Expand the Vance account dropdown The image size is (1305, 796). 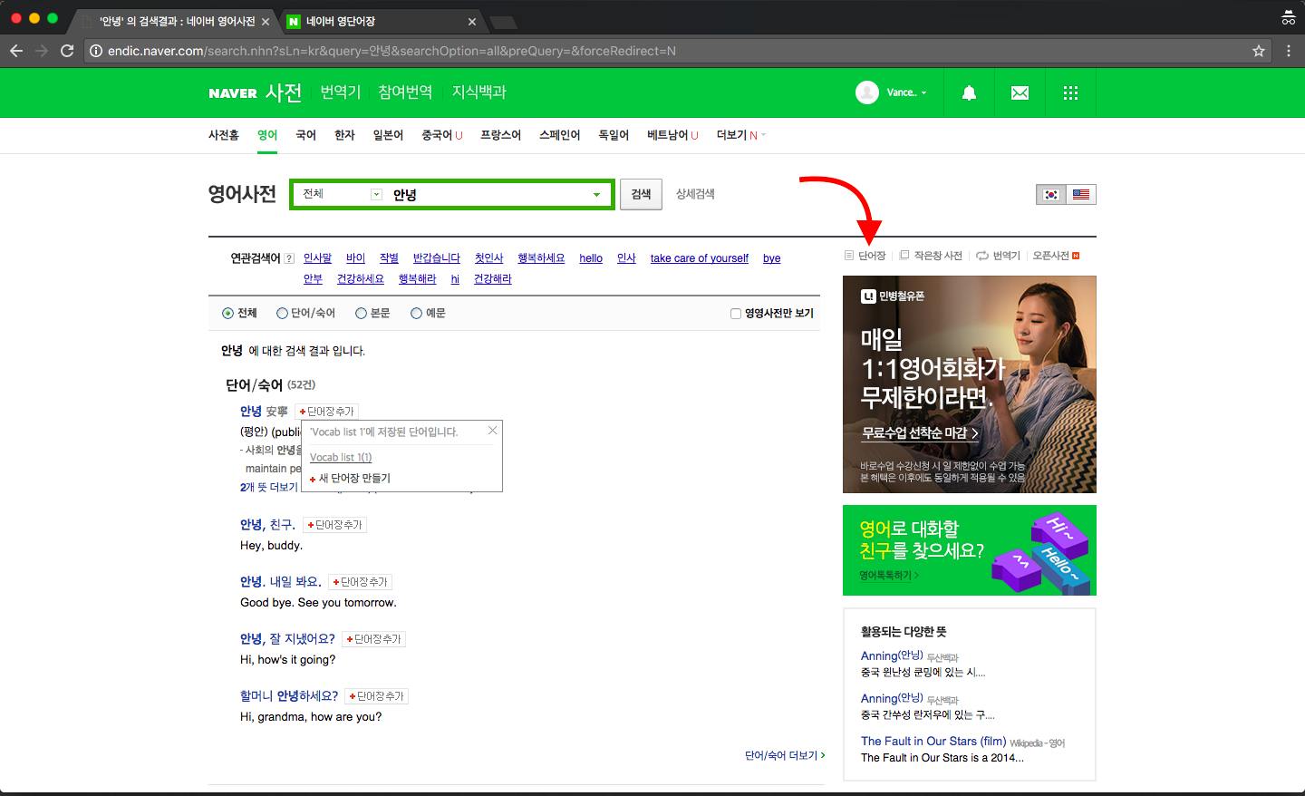[923, 93]
